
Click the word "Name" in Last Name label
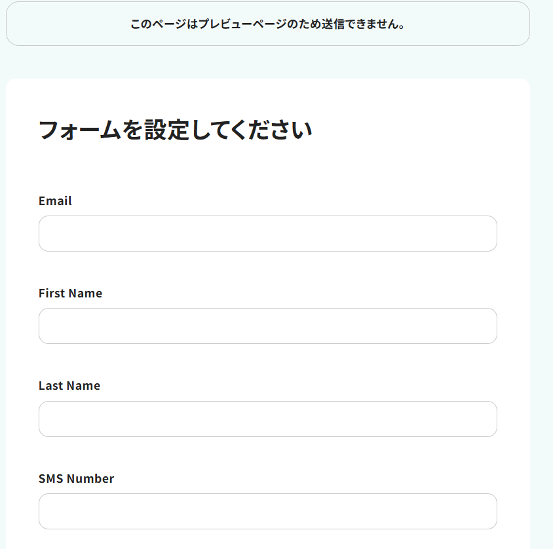83,386
